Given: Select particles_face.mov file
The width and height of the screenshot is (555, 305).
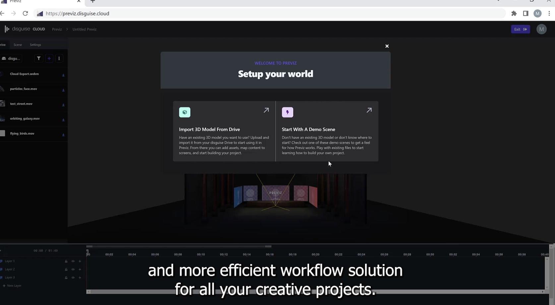Looking at the screenshot, I should 24,89.
